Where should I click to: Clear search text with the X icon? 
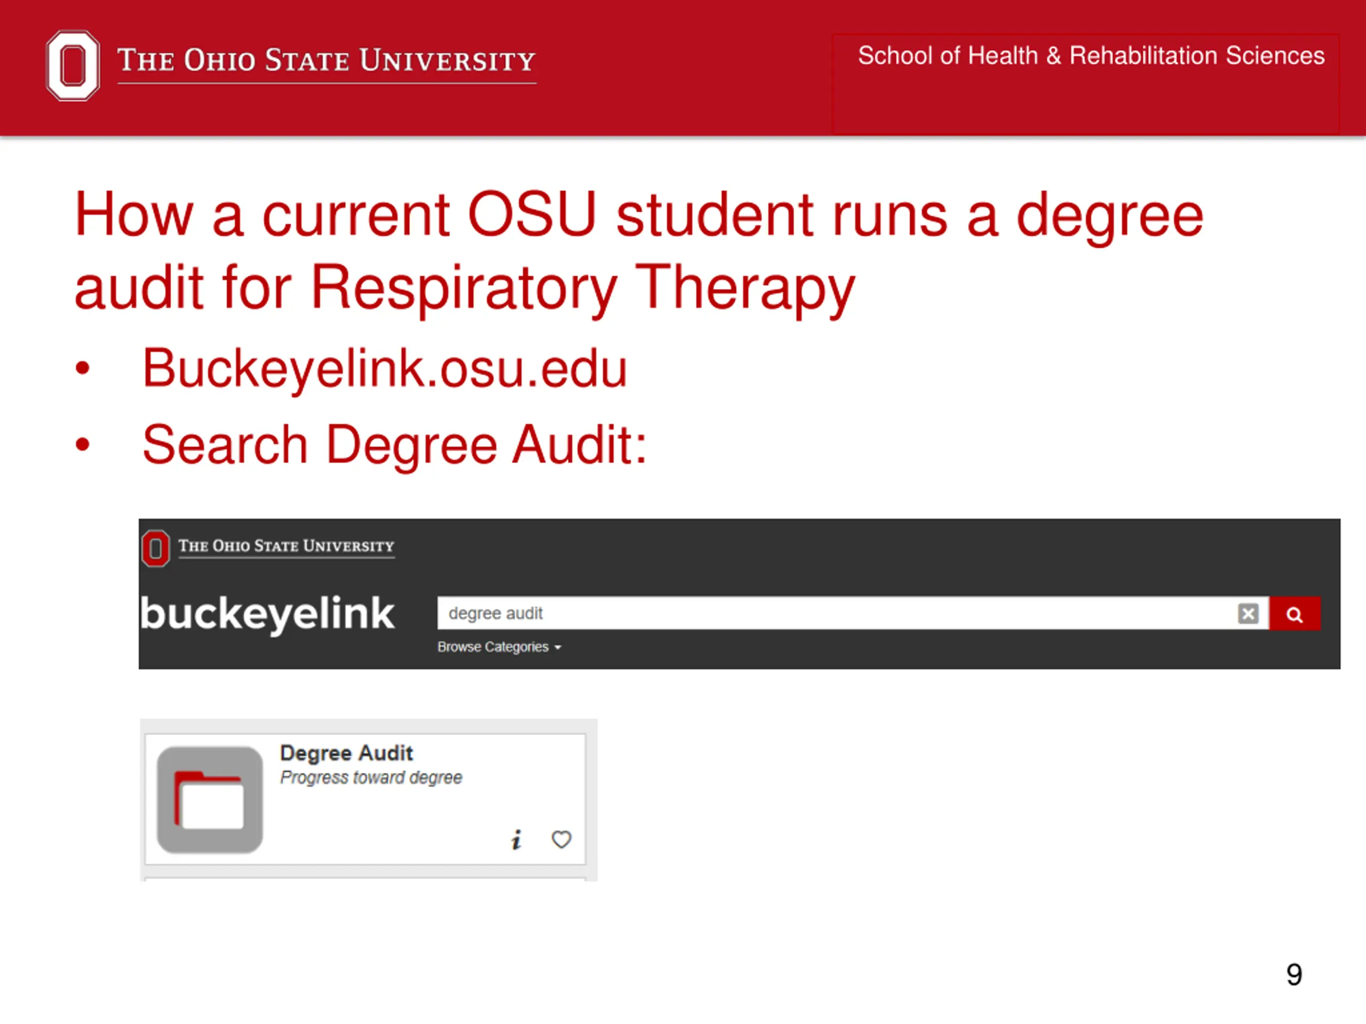coord(1248,613)
